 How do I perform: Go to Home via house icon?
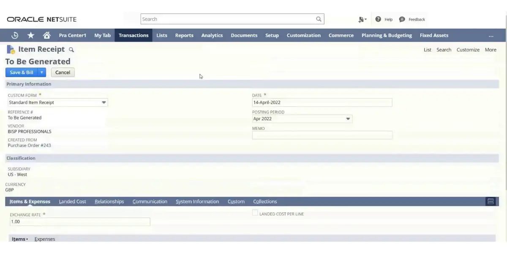[47, 35]
